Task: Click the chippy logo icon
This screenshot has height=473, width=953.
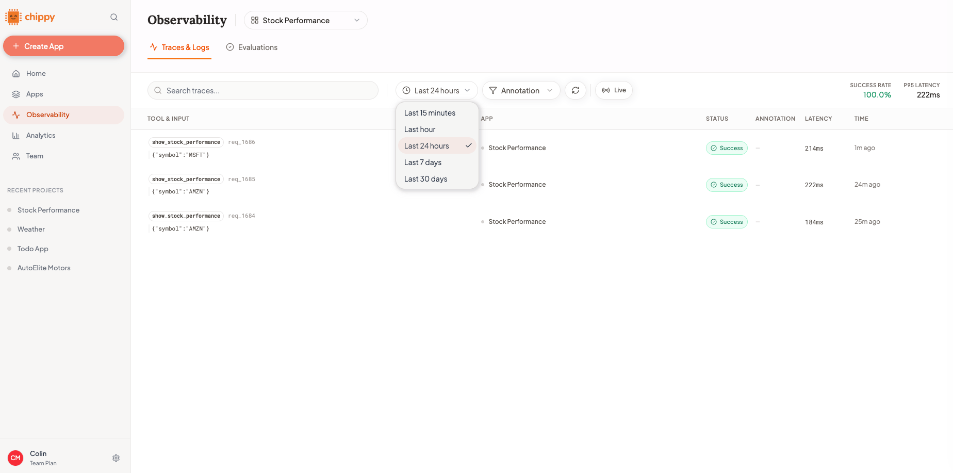Action: click(x=13, y=17)
